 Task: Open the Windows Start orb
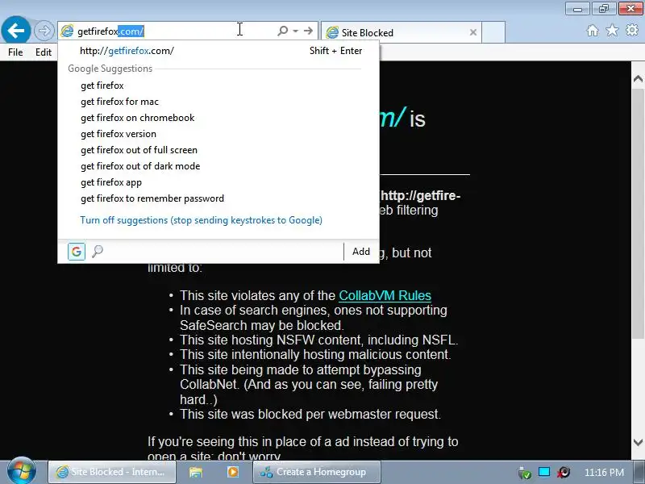tap(22, 472)
